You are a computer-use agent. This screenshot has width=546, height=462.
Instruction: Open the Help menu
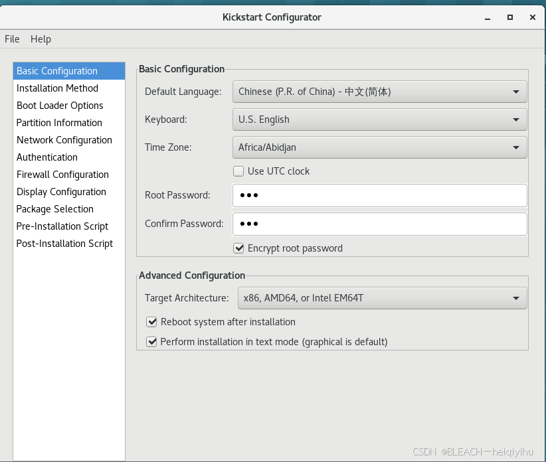[x=41, y=39]
